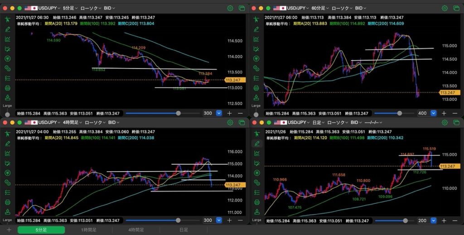
Task: Open the 4時間足 timeframe dropdown
Action: (x=73, y=122)
